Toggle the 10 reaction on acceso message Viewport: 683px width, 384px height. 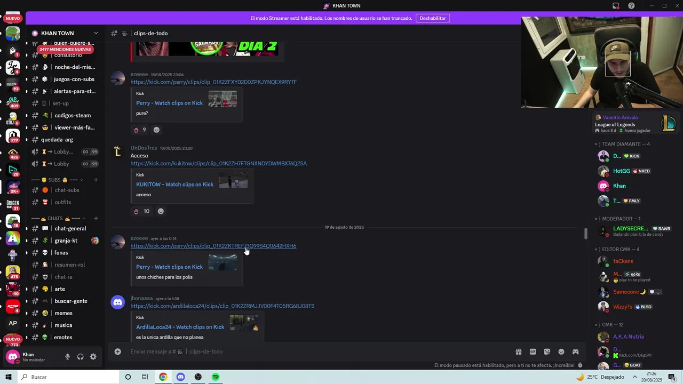pos(141,211)
